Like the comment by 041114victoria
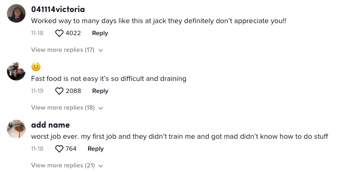339x172 pixels. pos(59,33)
